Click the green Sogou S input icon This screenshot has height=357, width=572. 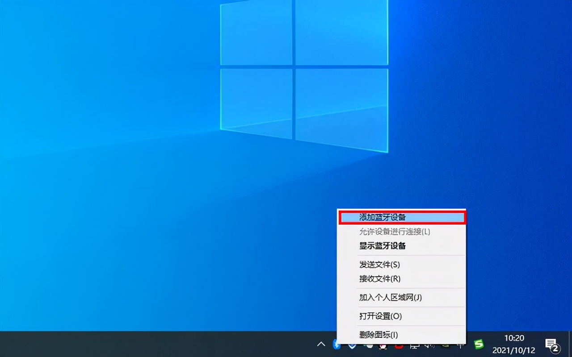(479, 344)
